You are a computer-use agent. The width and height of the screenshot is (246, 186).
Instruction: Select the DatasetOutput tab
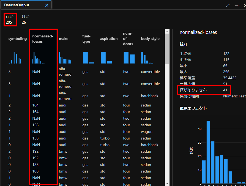[17, 5]
